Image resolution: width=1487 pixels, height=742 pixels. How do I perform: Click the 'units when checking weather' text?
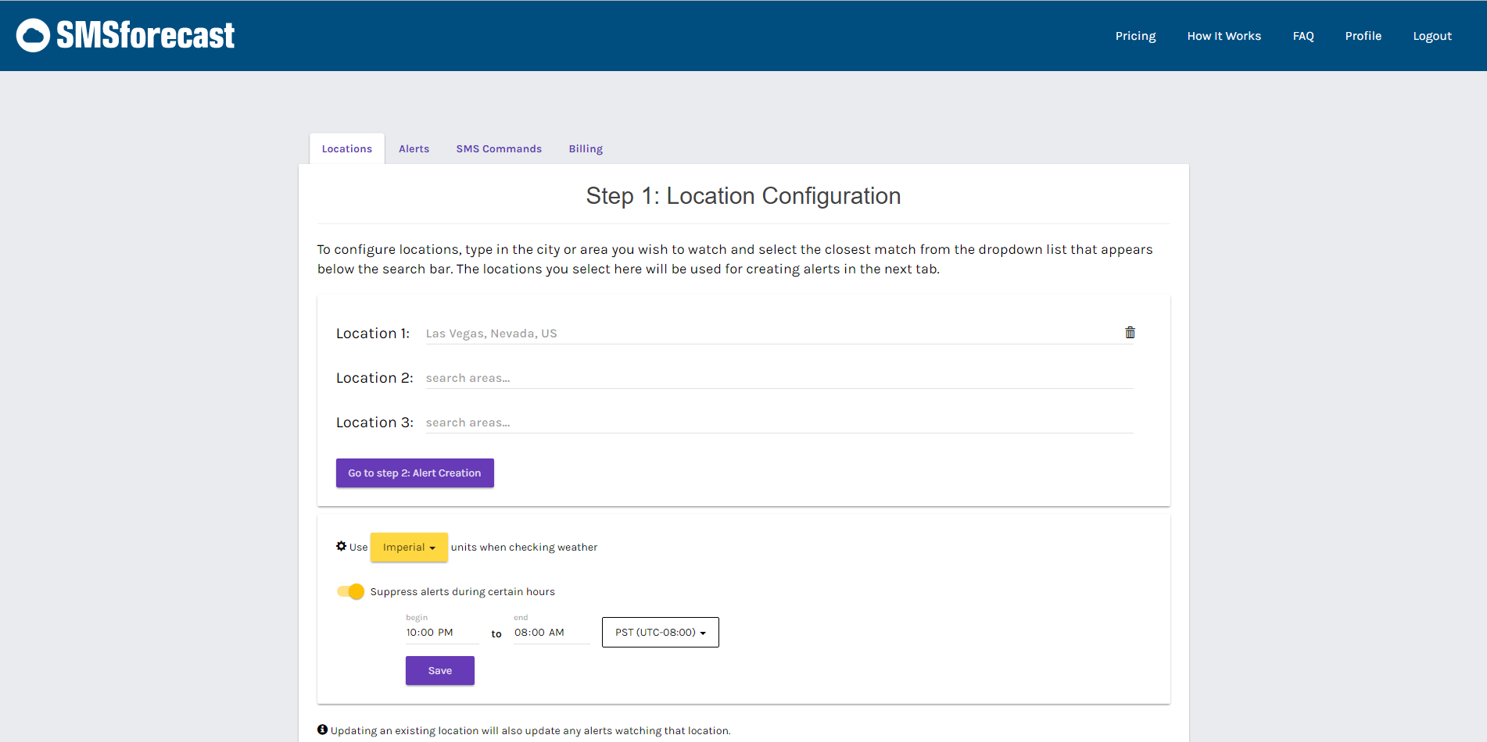(524, 548)
